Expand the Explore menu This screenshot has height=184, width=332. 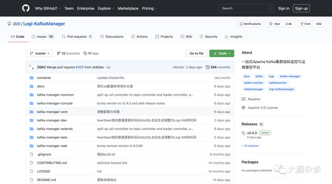(106, 8)
